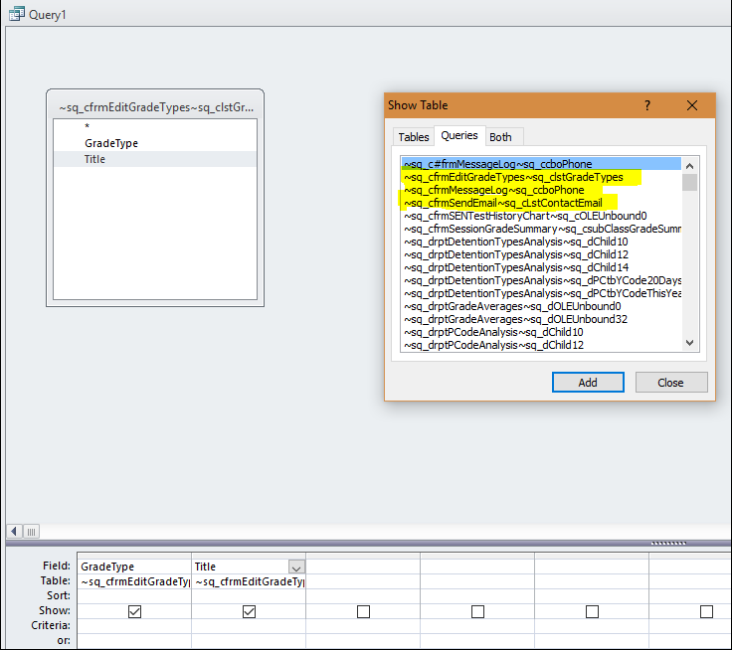This screenshot has width=732, height=650.
Task: Click the query list scrollbar thumb
Action: pos(689,182)
